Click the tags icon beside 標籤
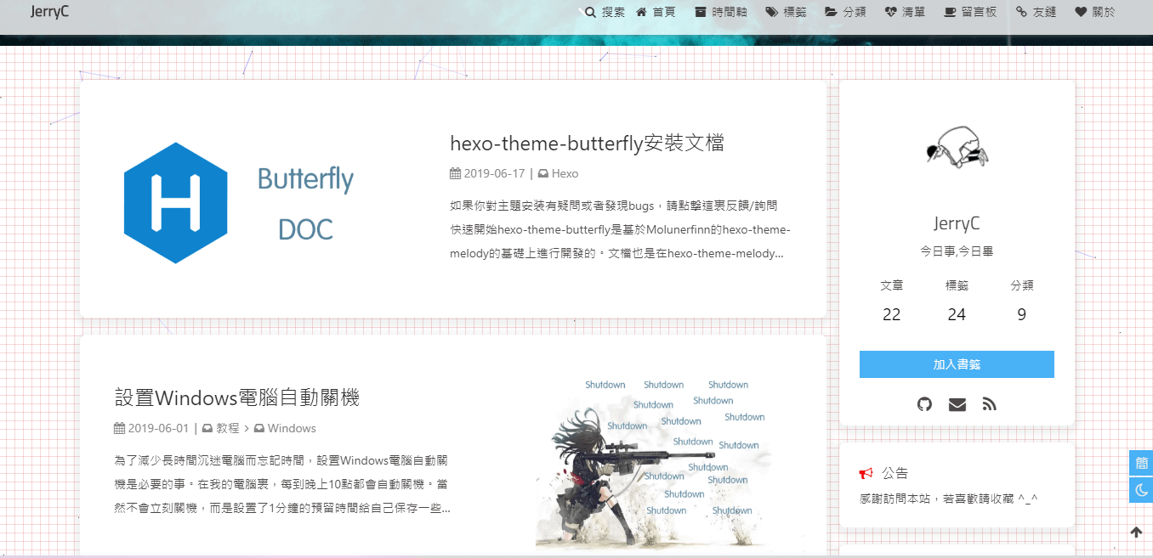The image size is (1153, 558). [771, 12]
